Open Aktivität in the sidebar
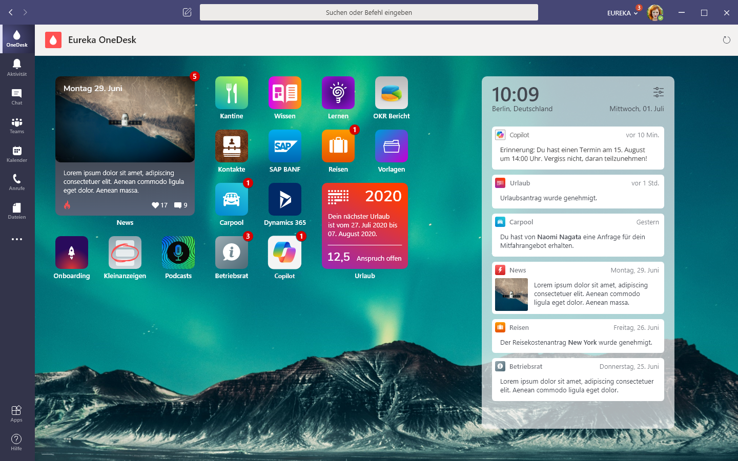This screenshot has width=738, height=461. (17, 68)
